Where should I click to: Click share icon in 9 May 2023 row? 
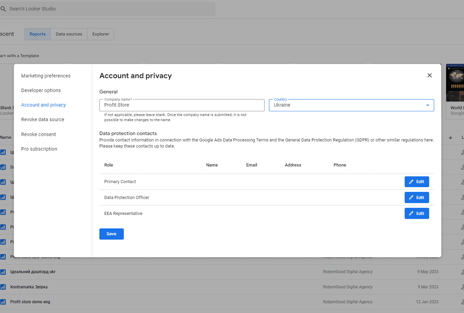(x=462, y=272)
